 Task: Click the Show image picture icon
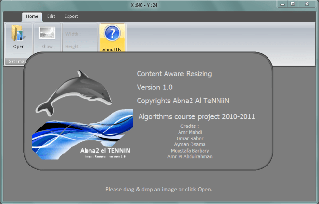click(x=47, y=34)
